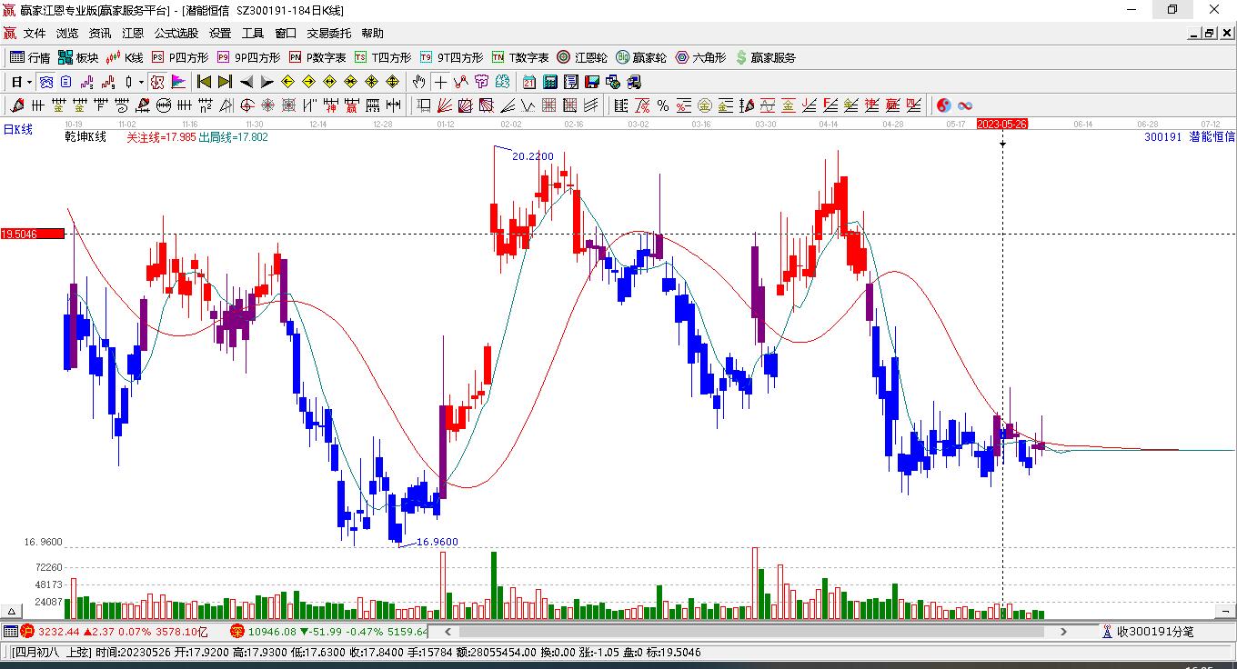
Task: Switch to the K线 chart button
Action: coord(125,57)
